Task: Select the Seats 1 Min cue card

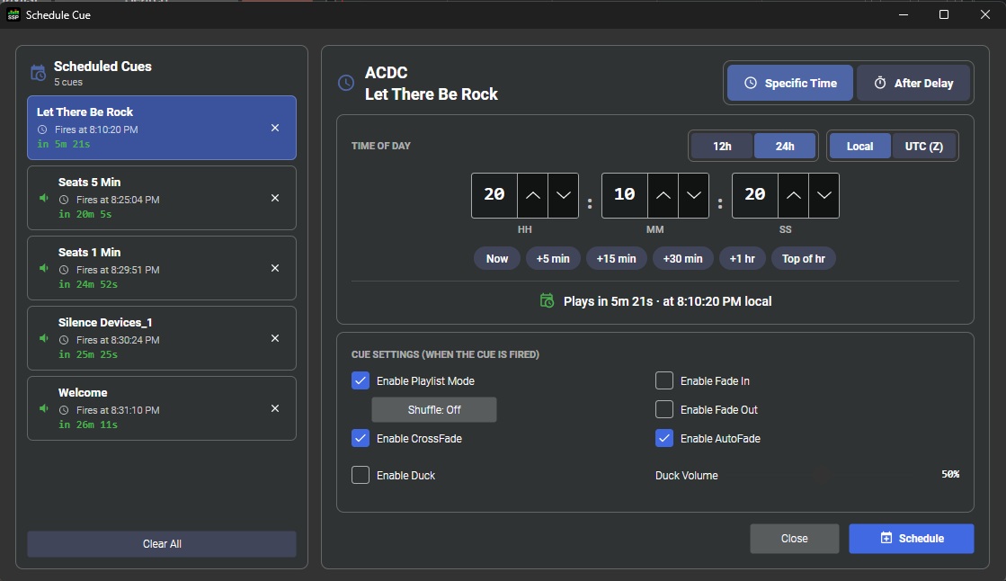Action: click(162, 268)
